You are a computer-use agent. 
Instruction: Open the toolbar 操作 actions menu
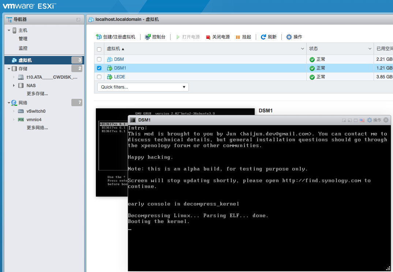[x=294, y=37]
